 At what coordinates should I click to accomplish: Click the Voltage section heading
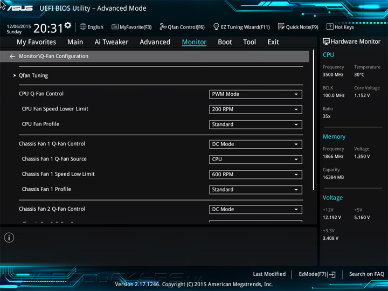332,198
